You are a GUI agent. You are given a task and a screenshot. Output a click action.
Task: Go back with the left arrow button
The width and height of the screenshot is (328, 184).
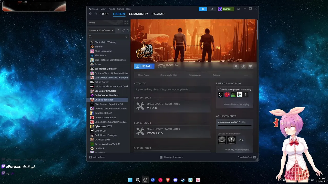90,14
